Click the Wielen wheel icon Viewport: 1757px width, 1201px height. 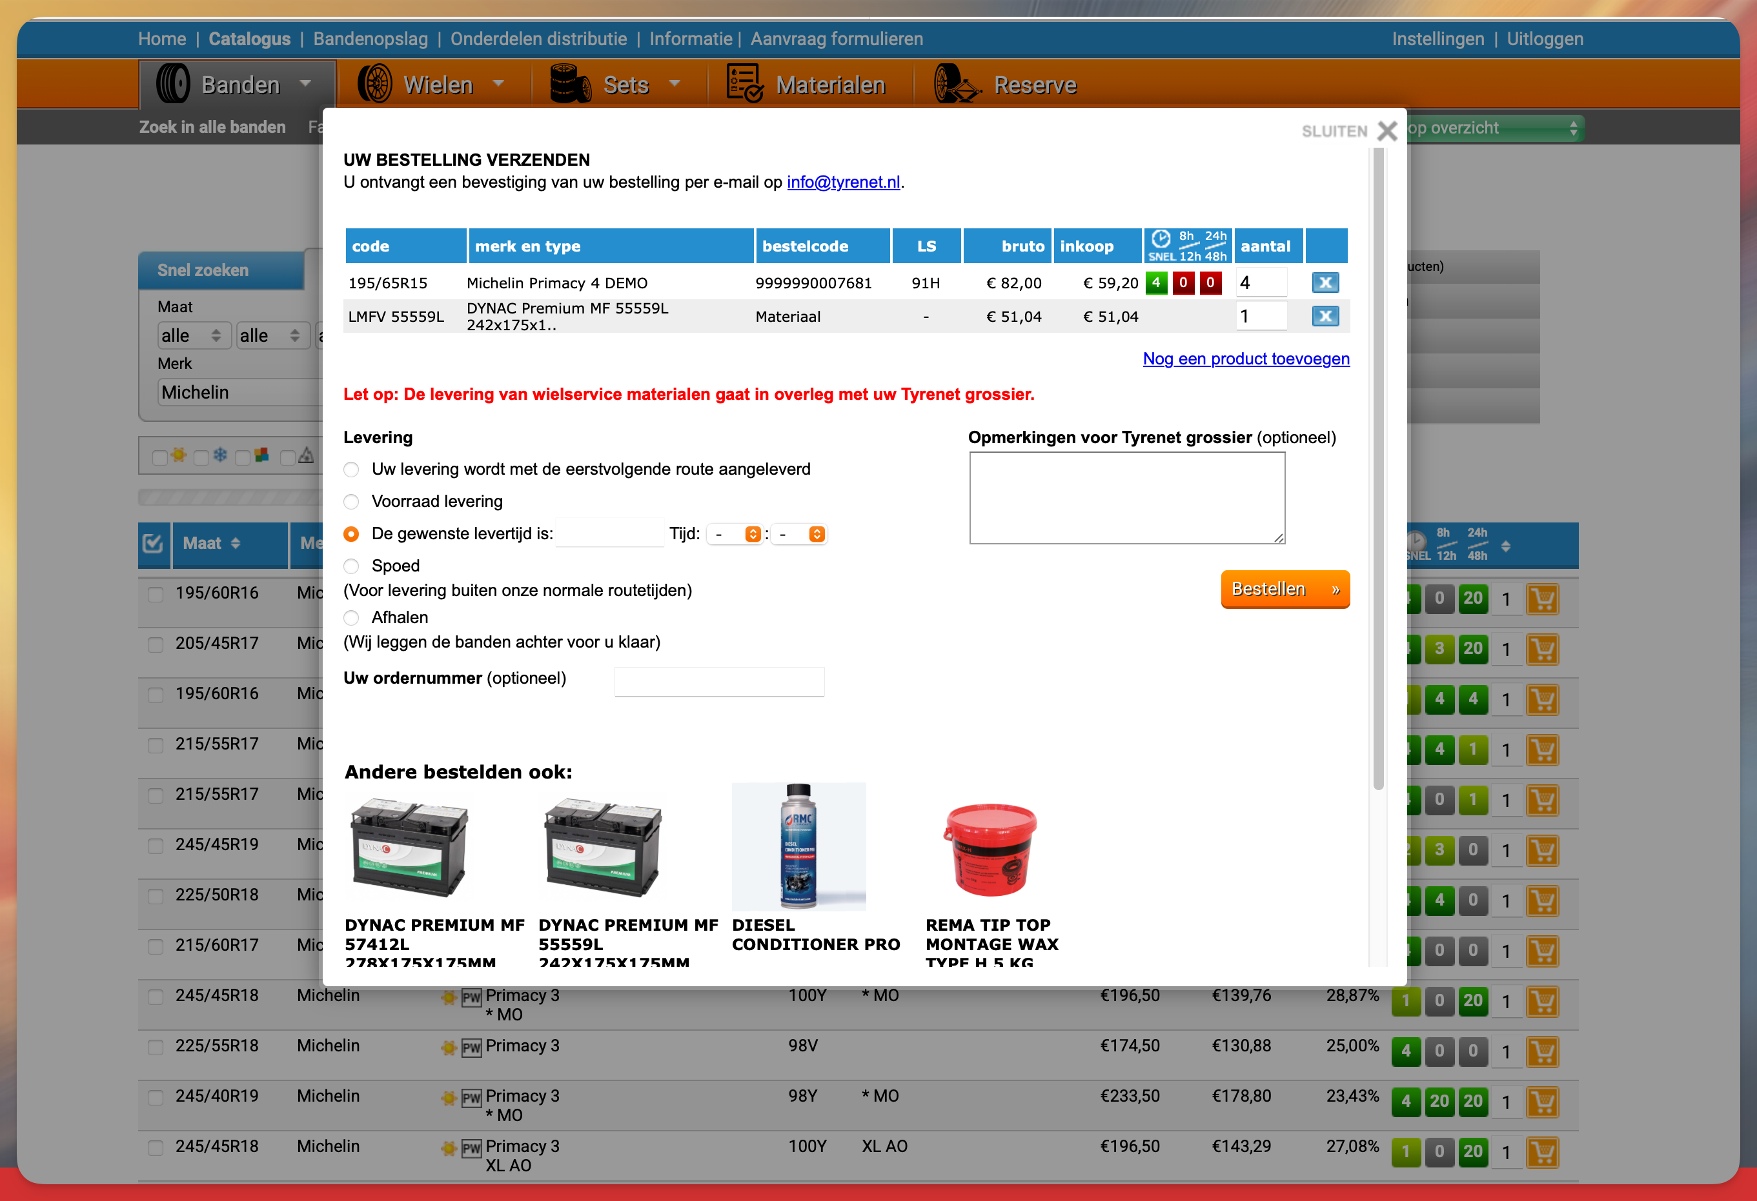[x=374, y=84]
